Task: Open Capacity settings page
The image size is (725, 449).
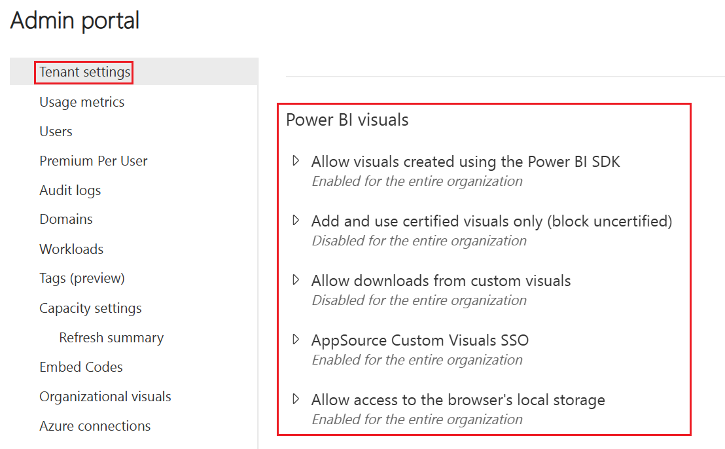Action: [90, 308]
